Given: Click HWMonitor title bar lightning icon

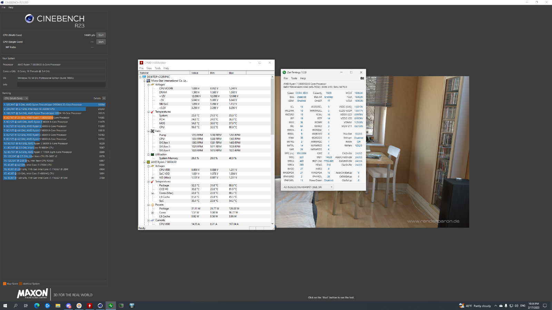Looking at the screenshot, I should [x=141, y=63].
